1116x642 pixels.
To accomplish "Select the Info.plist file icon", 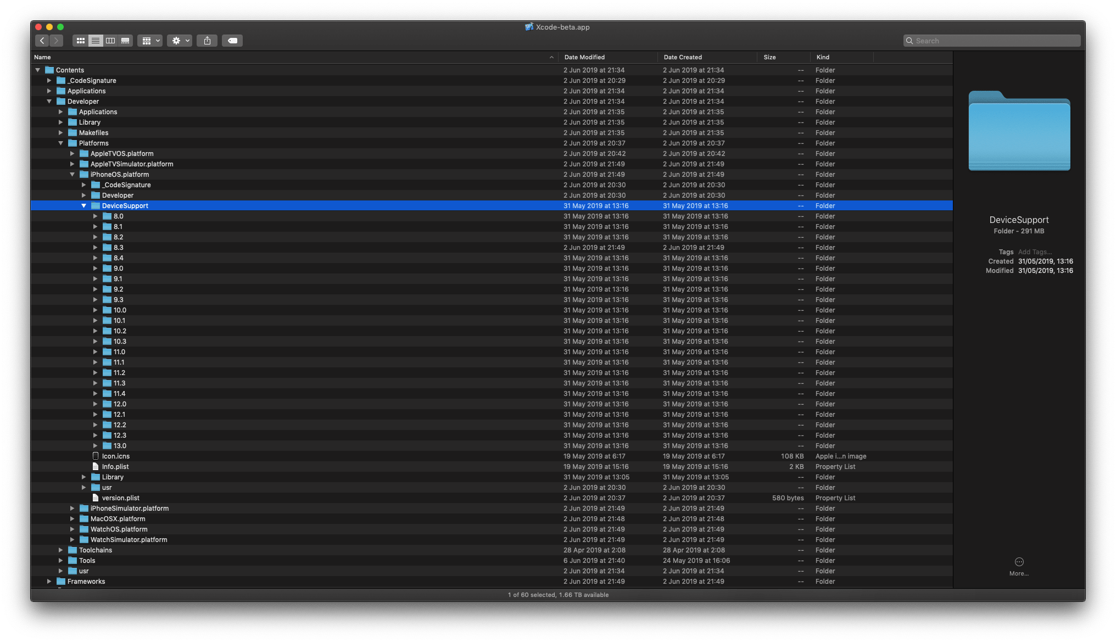I will (96, 467).
